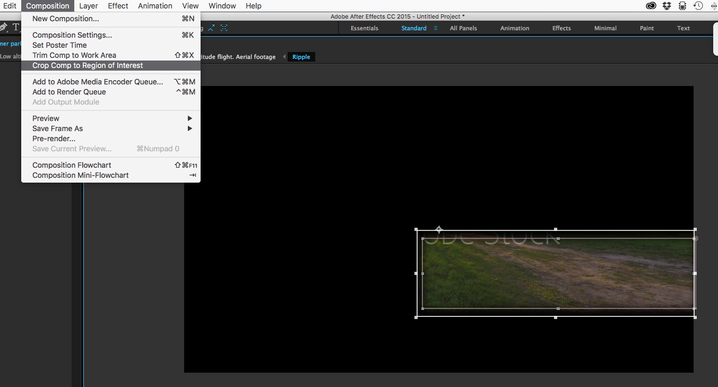The image size is (718, 387).
Task: Open the Effect menu
Action: point(117,6)
